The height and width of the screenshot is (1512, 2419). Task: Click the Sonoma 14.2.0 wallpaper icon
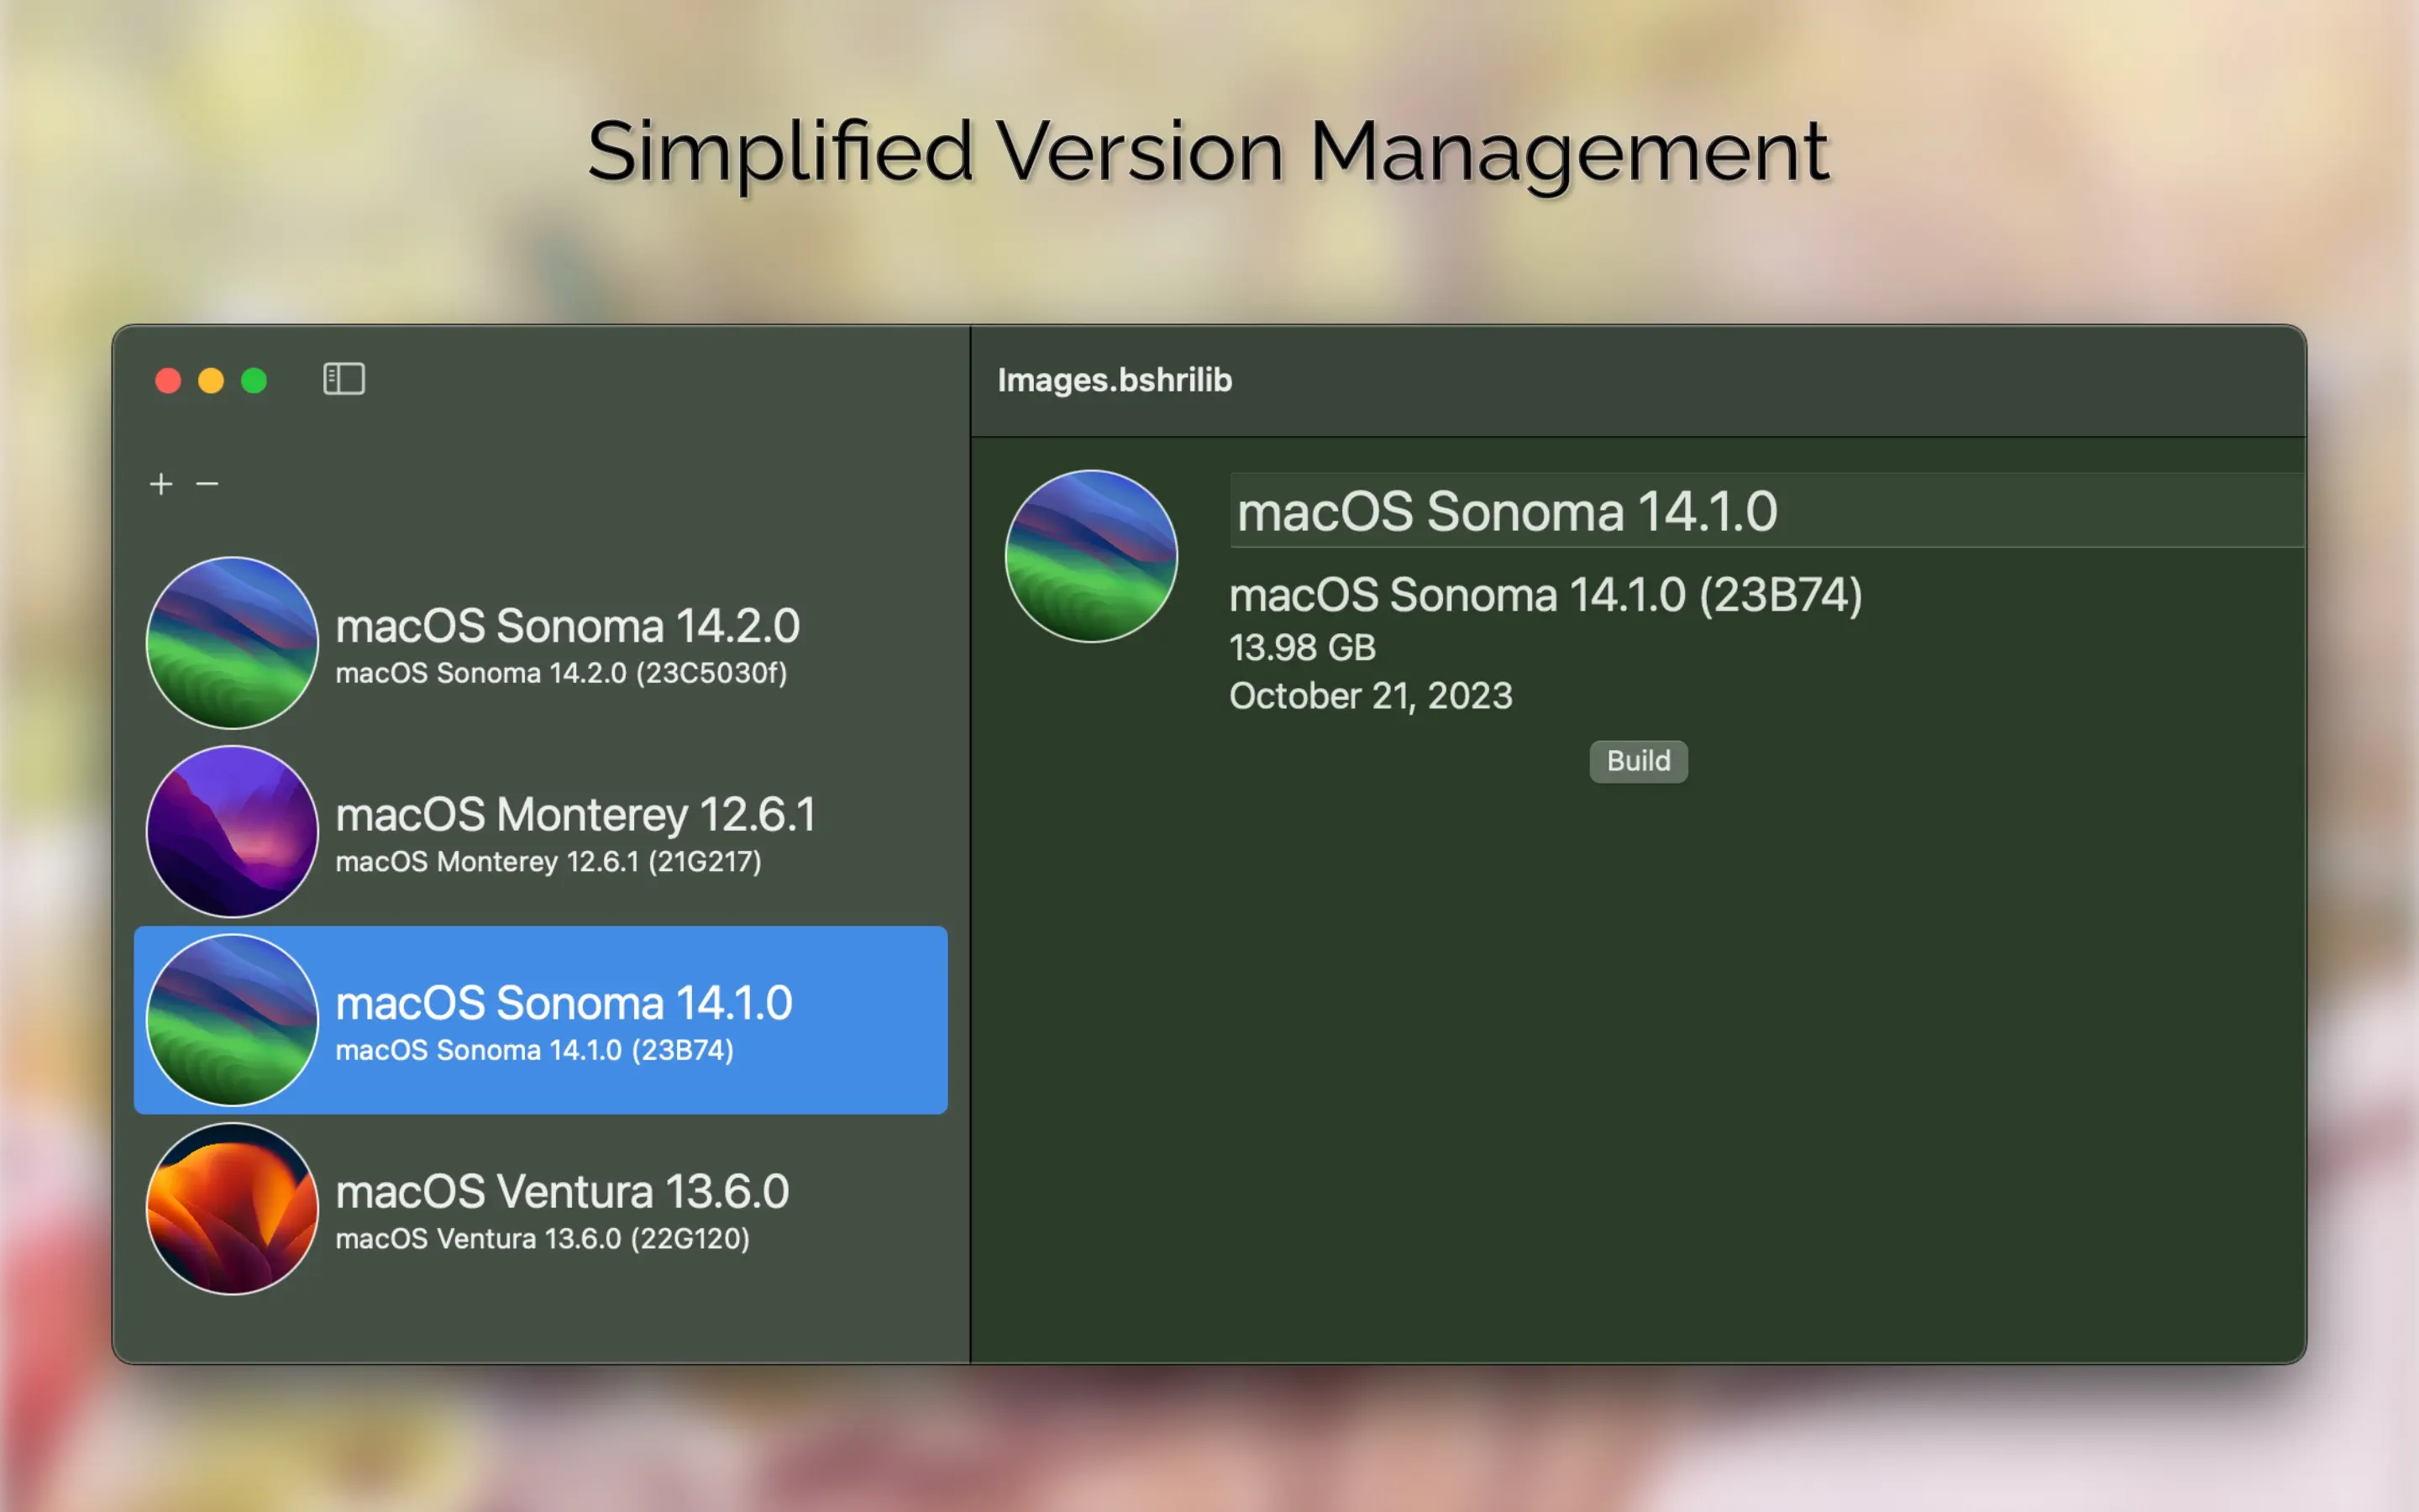232,642
